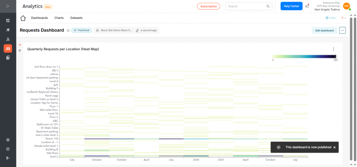Open the plus add-new dropdown
357x167 pixels.
pos(343,18)
